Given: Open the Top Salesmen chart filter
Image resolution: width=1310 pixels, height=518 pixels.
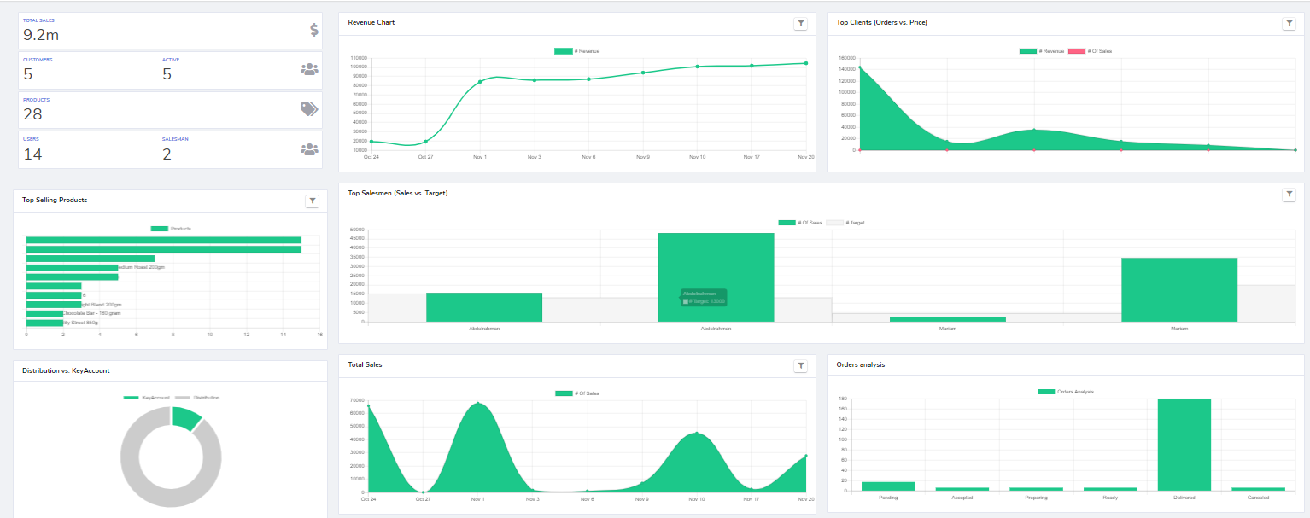Looking at the screenshot, I should click(1289, 194).
